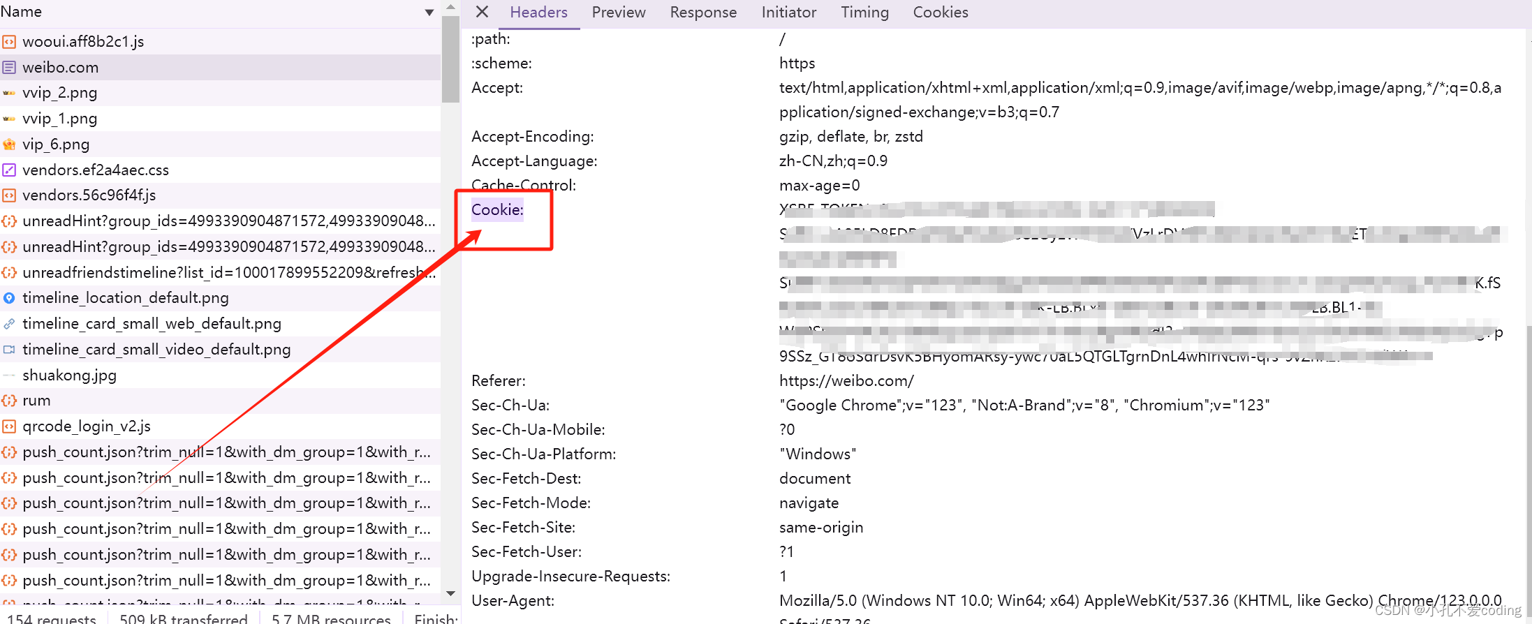Click the 509 kB transferred status text

[x=183, y=618]
